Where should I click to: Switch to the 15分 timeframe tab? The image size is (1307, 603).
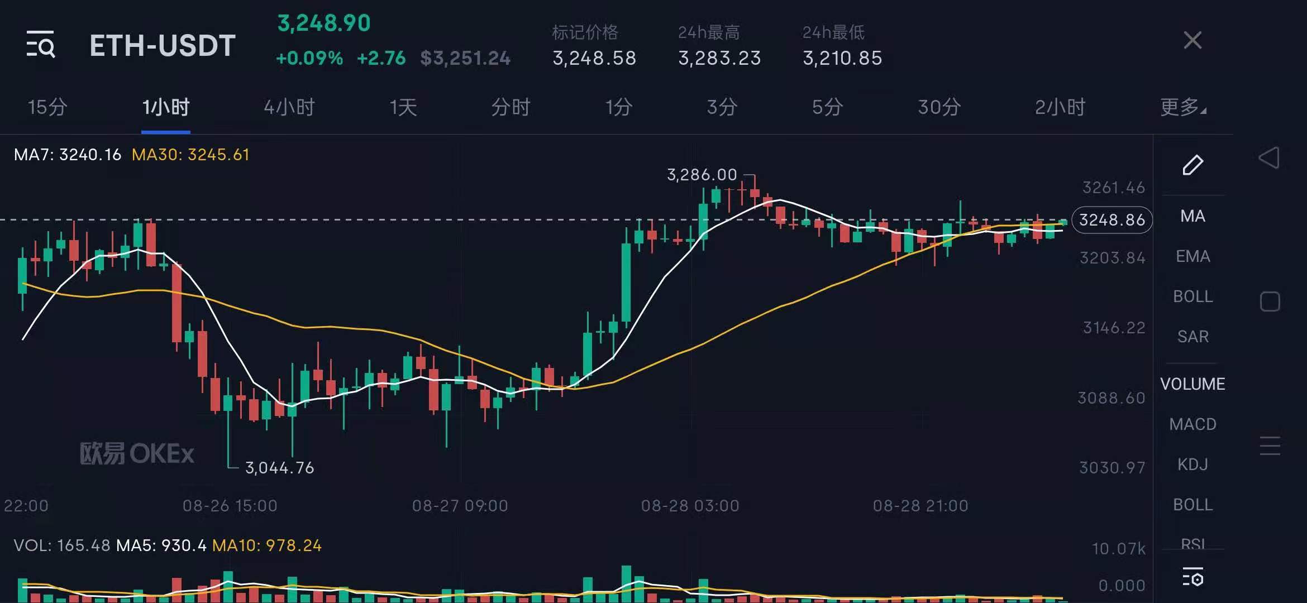(46, 107)
